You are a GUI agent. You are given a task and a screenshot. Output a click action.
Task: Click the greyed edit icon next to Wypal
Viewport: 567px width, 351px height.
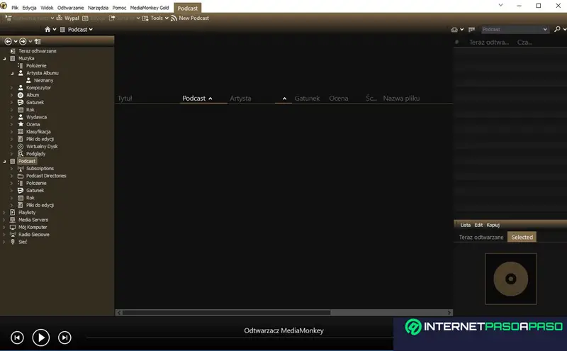point(85,18)
